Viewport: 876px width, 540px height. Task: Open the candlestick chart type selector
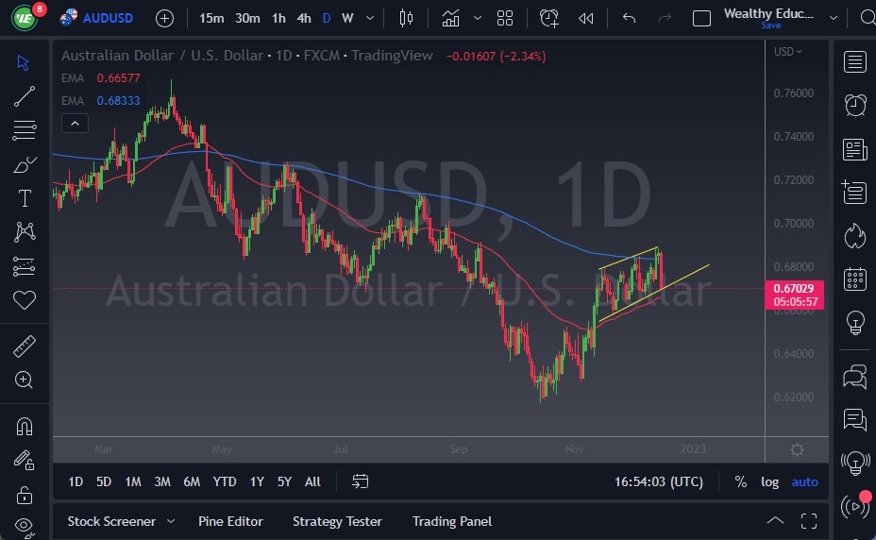click(406, 19)
